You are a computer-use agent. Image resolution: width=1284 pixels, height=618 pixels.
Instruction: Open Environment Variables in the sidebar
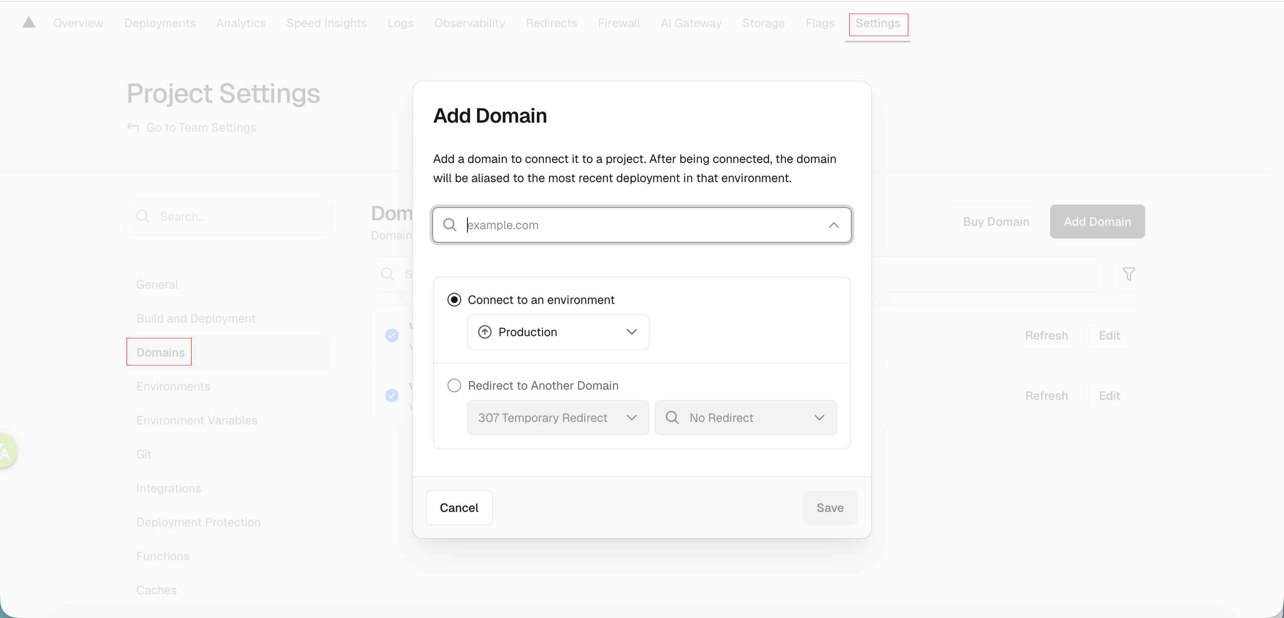pyautogui.click(x=197, y=420)
